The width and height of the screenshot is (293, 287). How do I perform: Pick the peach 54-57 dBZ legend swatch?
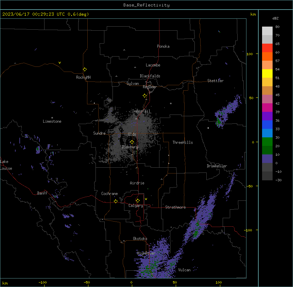(267, 65)
